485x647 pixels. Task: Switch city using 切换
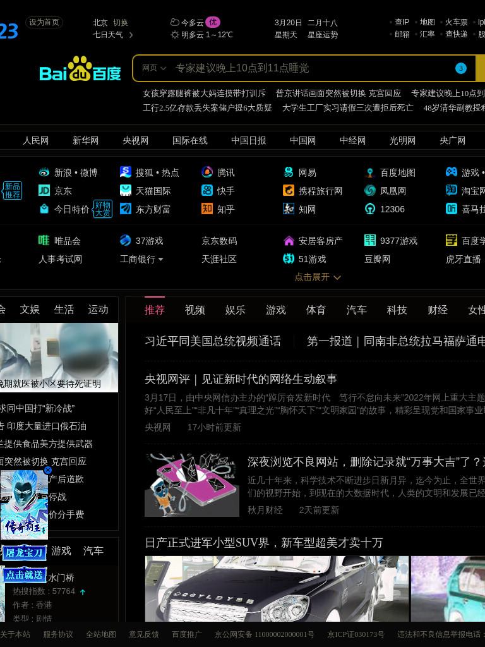coord(121,23)
